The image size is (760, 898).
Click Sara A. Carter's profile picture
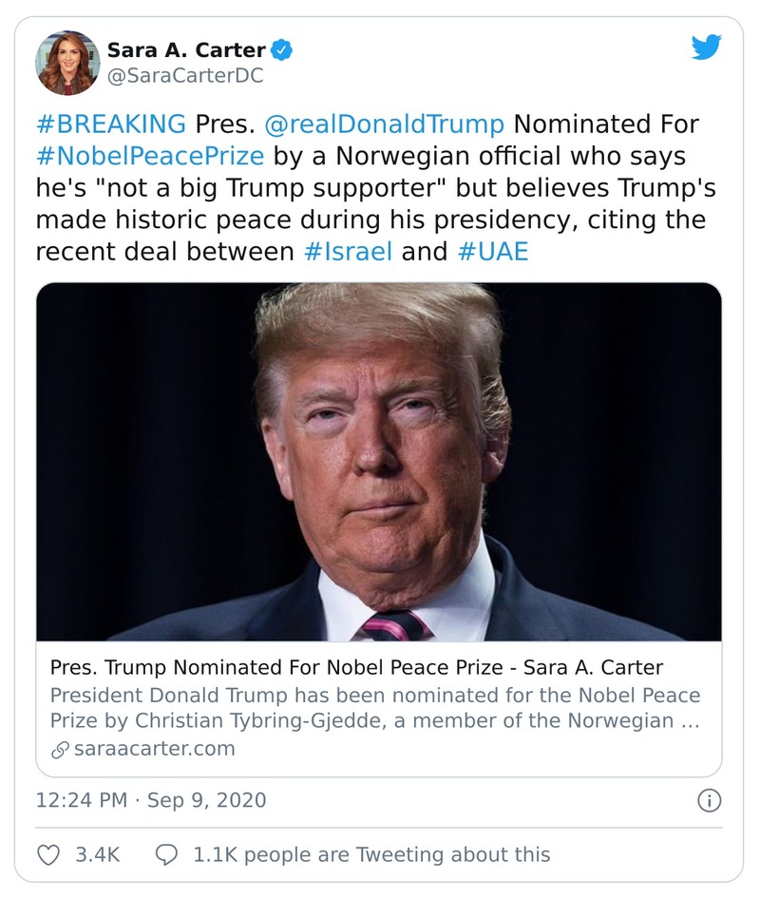[64, 59]
